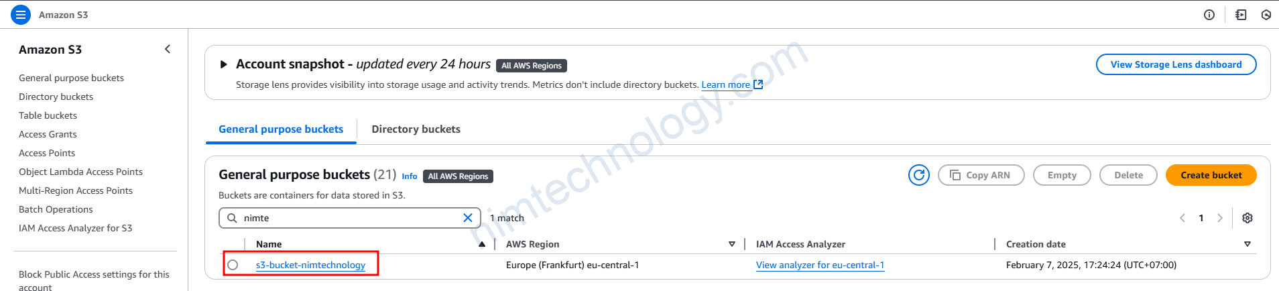Click the hexagon settings icon top right
The width and height of the screenshot is (1279, 291).
pyautogui.click(x=1266, y=15)
